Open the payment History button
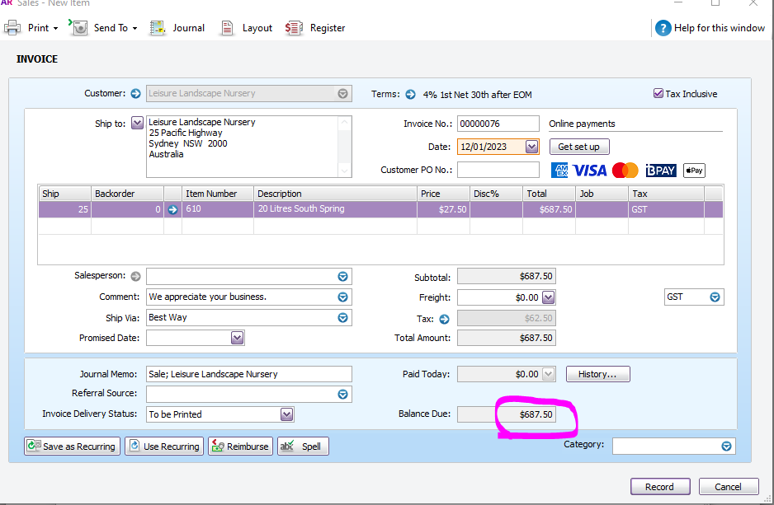Viewport: 774px width, 505px height. point(597,374)
